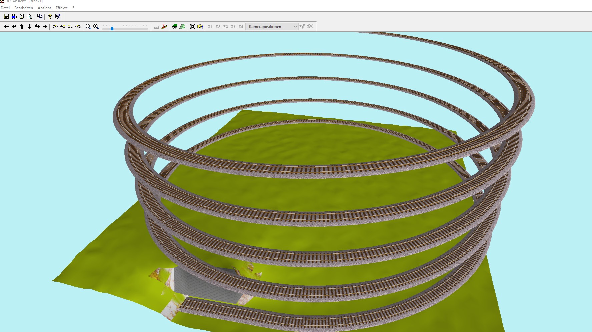Open print preview with magnifier page icon
This screenshot has height=332, width=592.
[x=29, y=16]
